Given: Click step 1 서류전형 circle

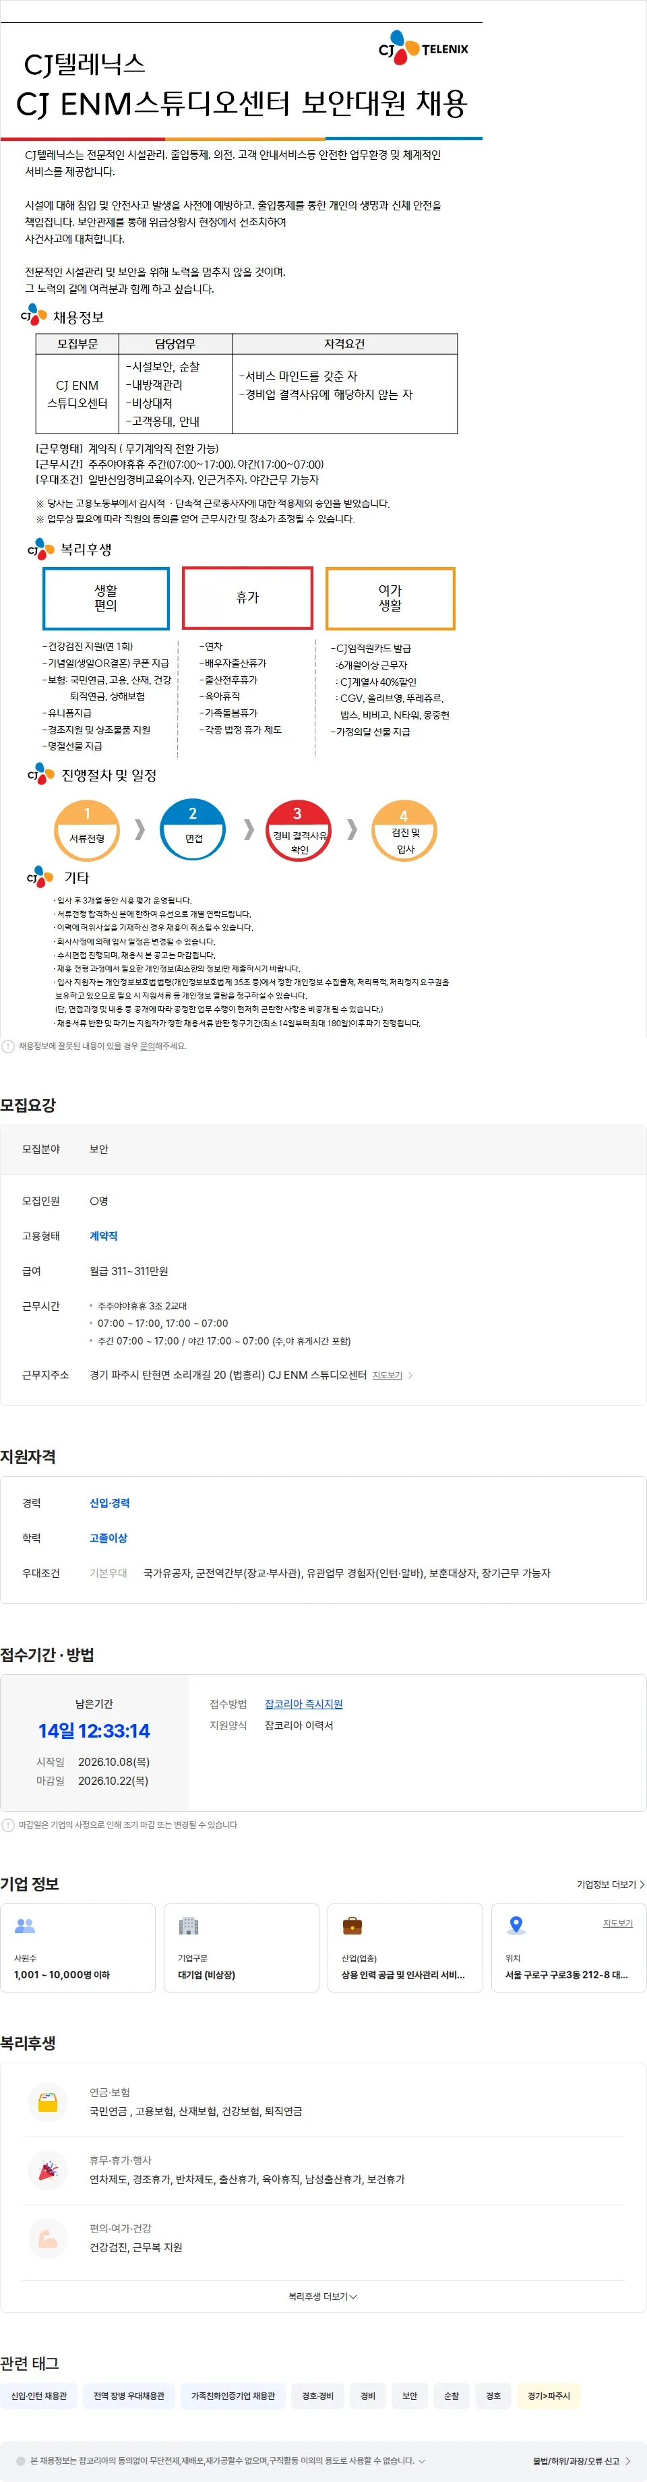Looking at the screenshot, I should [x=87, y=829].
